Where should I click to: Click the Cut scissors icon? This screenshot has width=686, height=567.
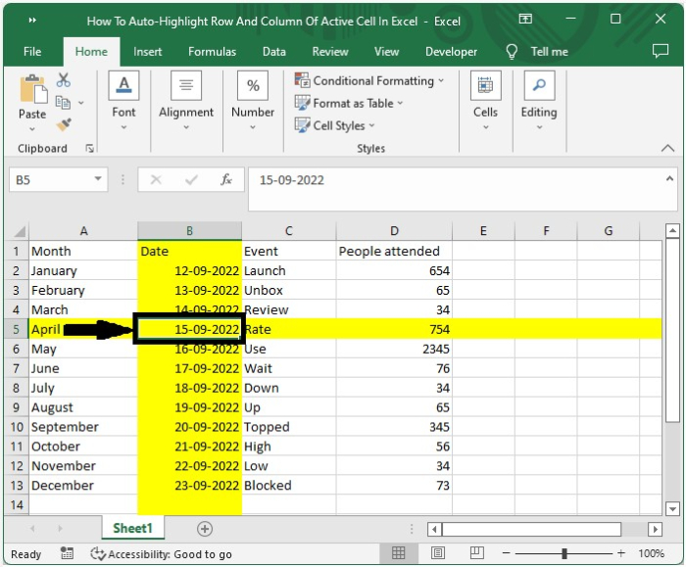click(x=64, y=80)
